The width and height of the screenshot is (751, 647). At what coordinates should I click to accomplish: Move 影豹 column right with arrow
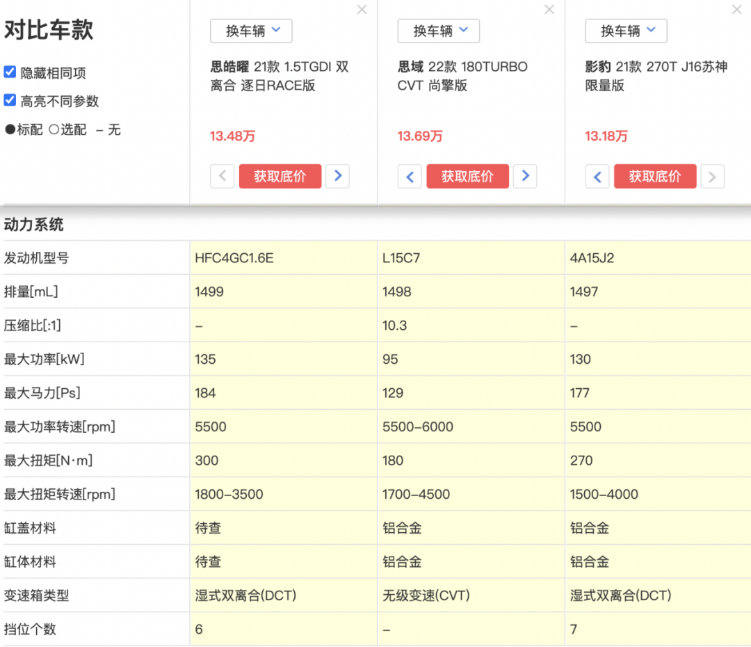tap(712, 177)
